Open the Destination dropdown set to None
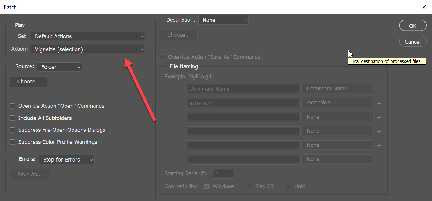The width and height of the screenshot is (432, 201). [223, 20]
